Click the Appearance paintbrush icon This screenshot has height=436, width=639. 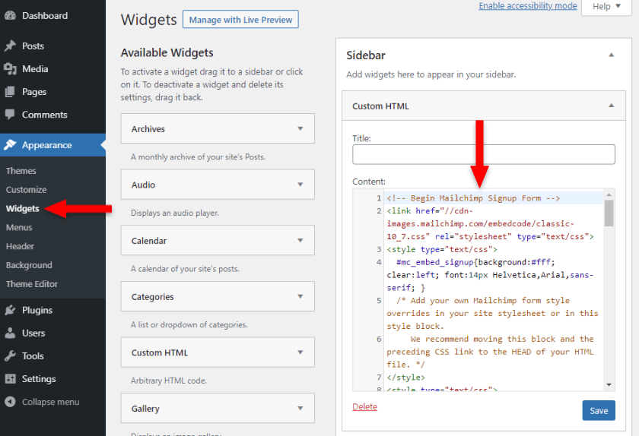(x=10, y=145)
